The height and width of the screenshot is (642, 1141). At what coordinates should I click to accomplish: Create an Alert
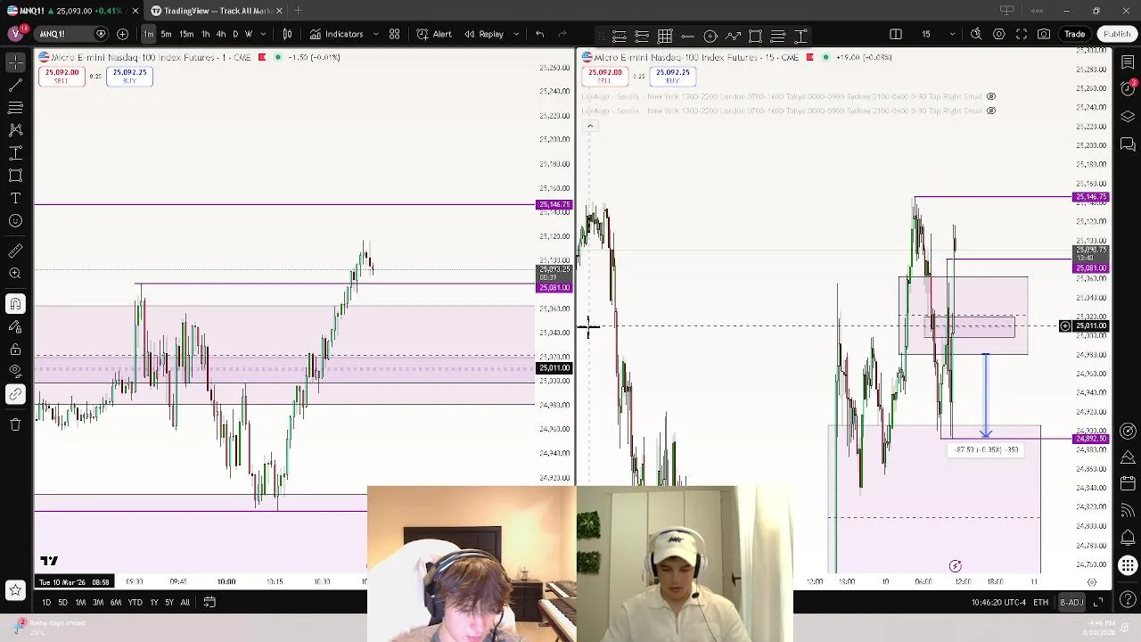click(x=434, y=34)
